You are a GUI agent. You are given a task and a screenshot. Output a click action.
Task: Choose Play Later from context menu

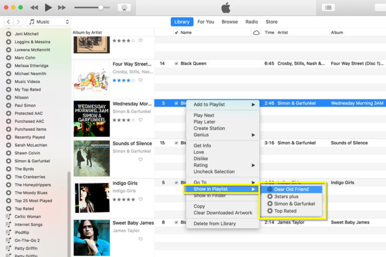(204, 122)
